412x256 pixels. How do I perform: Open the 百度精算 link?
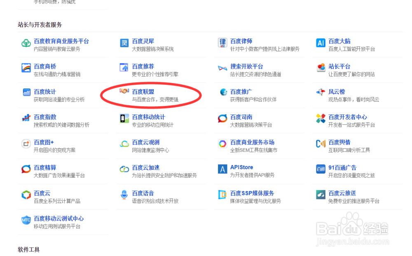click(x=45, y=168)
